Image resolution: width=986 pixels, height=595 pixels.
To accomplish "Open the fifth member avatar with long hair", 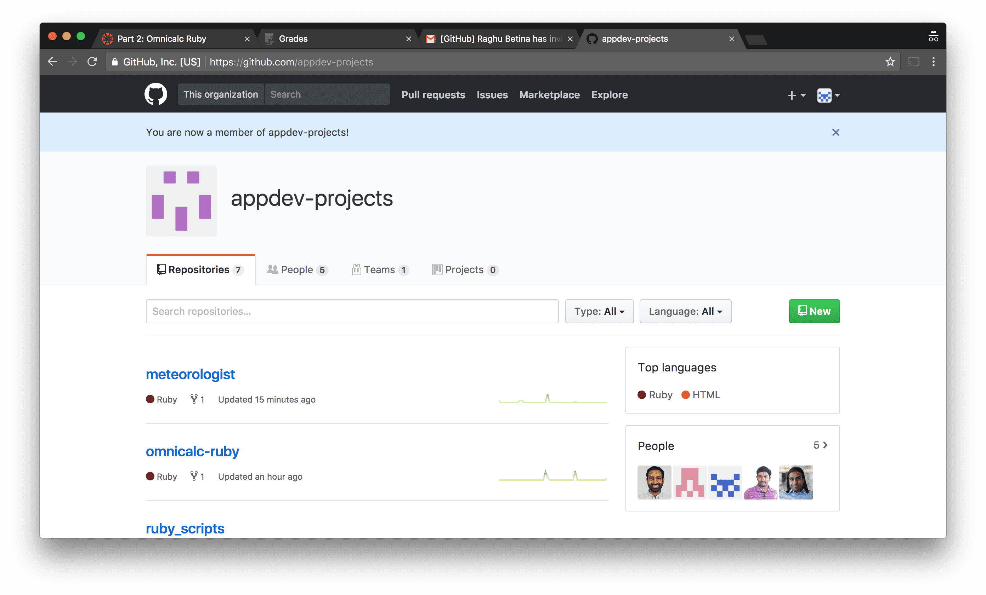I will (x=795, y=482).
